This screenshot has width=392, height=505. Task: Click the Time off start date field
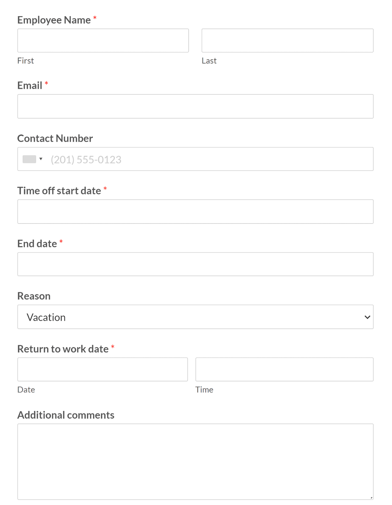195,211
